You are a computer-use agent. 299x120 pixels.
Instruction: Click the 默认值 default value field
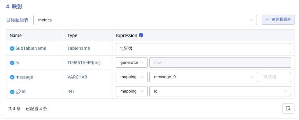pyautogui.click(x=275, y=77)
